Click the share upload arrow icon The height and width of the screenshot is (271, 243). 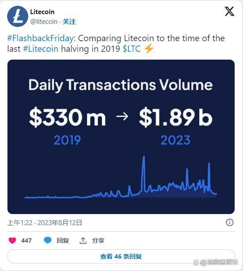83,240
